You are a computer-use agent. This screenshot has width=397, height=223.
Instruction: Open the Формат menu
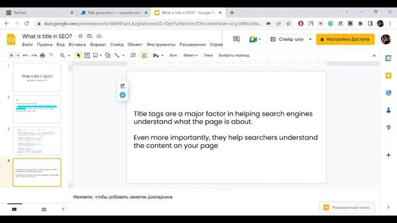coord(98,45)
